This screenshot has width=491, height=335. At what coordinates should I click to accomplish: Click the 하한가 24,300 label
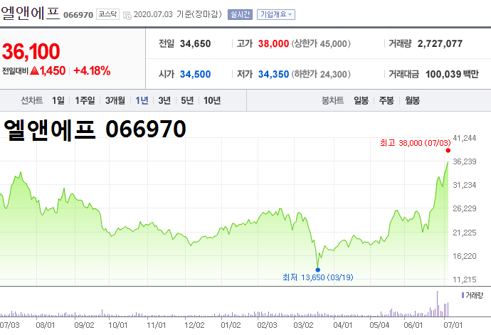321,74
